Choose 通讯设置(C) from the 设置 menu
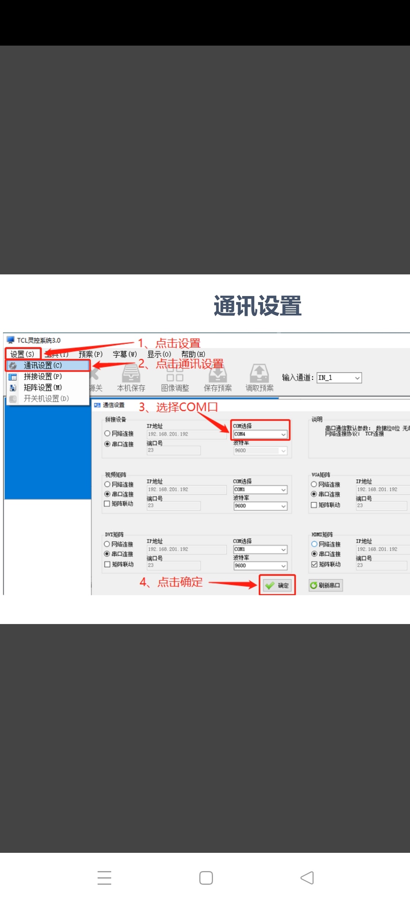The width and height of the screenshot is (410, 903). (x=48, y=366)
